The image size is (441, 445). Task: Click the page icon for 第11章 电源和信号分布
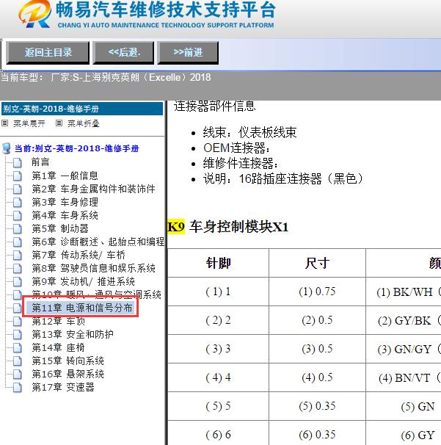(18, 308)
